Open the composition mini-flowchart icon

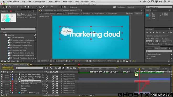point(46,68)
